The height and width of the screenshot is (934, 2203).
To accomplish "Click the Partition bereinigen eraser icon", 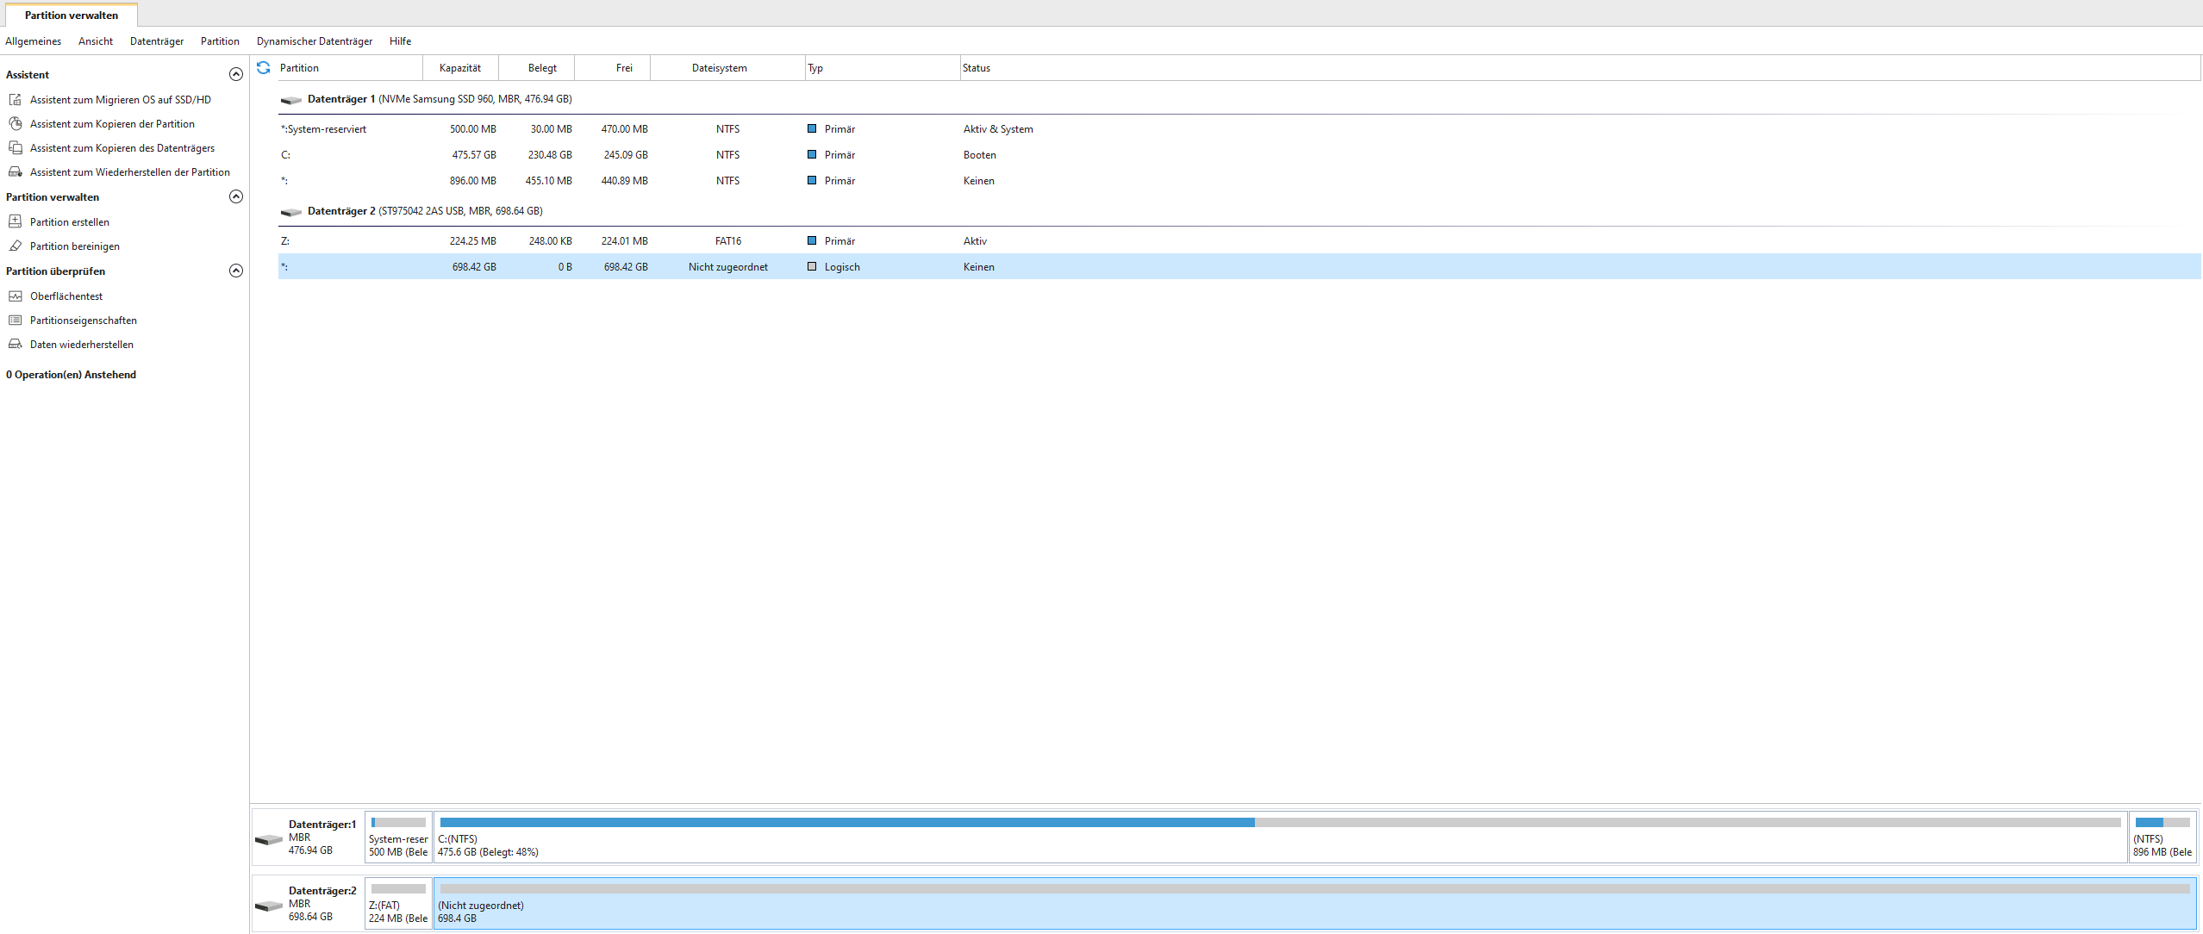I will [16, 246].
